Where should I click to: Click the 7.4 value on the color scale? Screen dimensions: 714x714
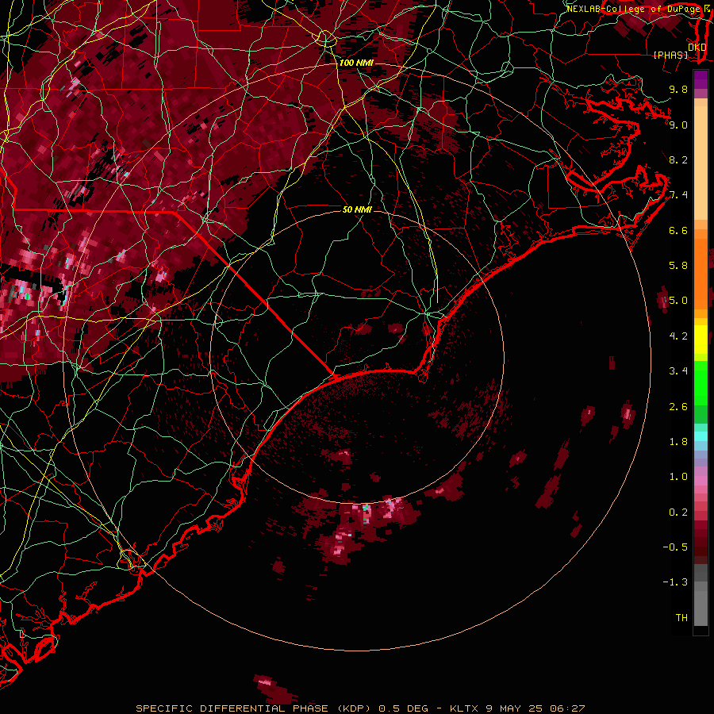click(678, 195)
